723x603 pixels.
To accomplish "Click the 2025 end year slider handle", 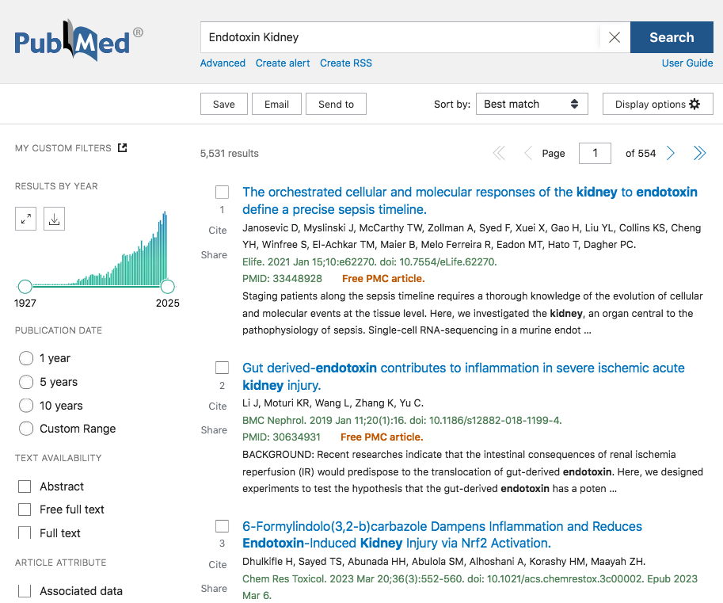I will tap(167, 287).
